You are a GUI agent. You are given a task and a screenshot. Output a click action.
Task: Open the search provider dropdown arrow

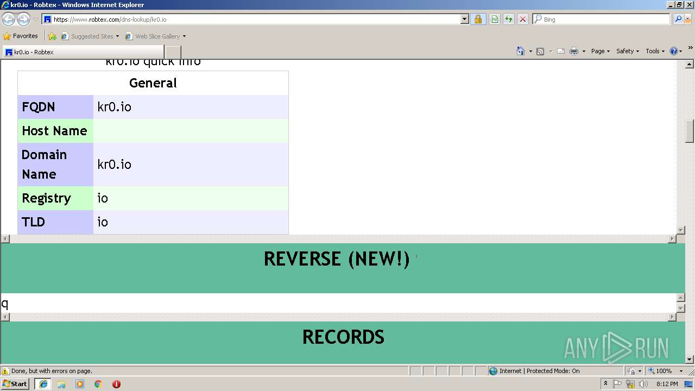click(688, 20)
